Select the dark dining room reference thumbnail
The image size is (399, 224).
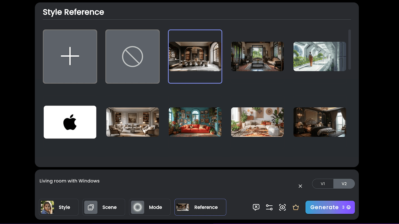coord(195,56)
